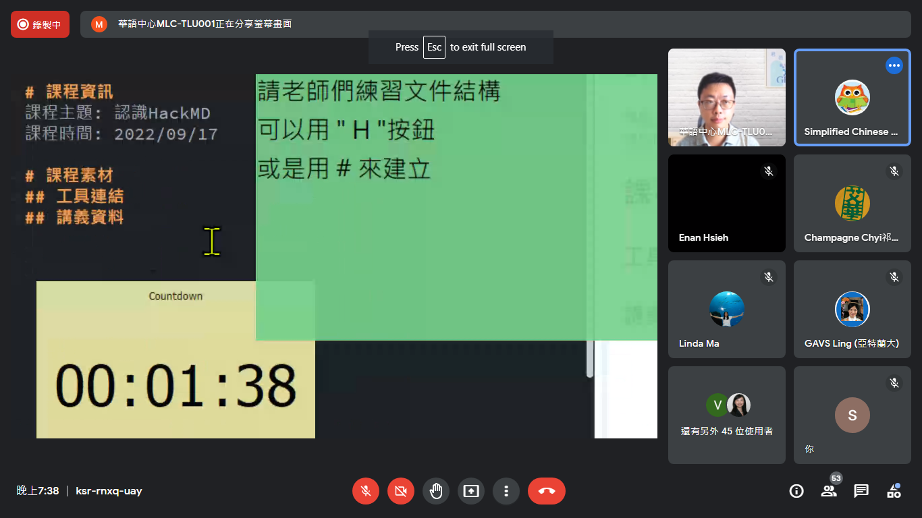The height and width of the screenshot is (518, 922).
Task: Raise your hand in the meeting
Action: (436, 491)
